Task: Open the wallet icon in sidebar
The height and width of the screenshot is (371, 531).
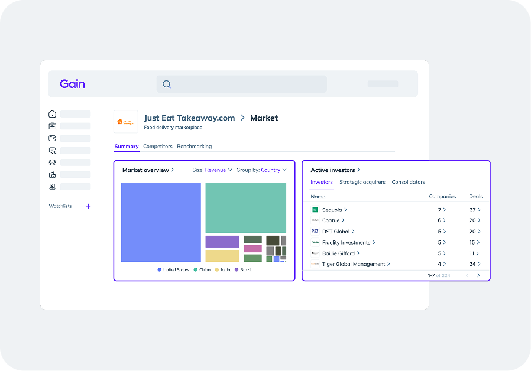Action: [x=52, y=138]
